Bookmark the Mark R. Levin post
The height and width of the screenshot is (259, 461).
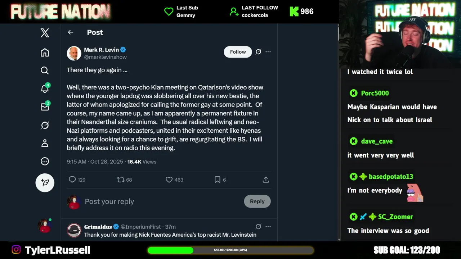coord(218,180)
